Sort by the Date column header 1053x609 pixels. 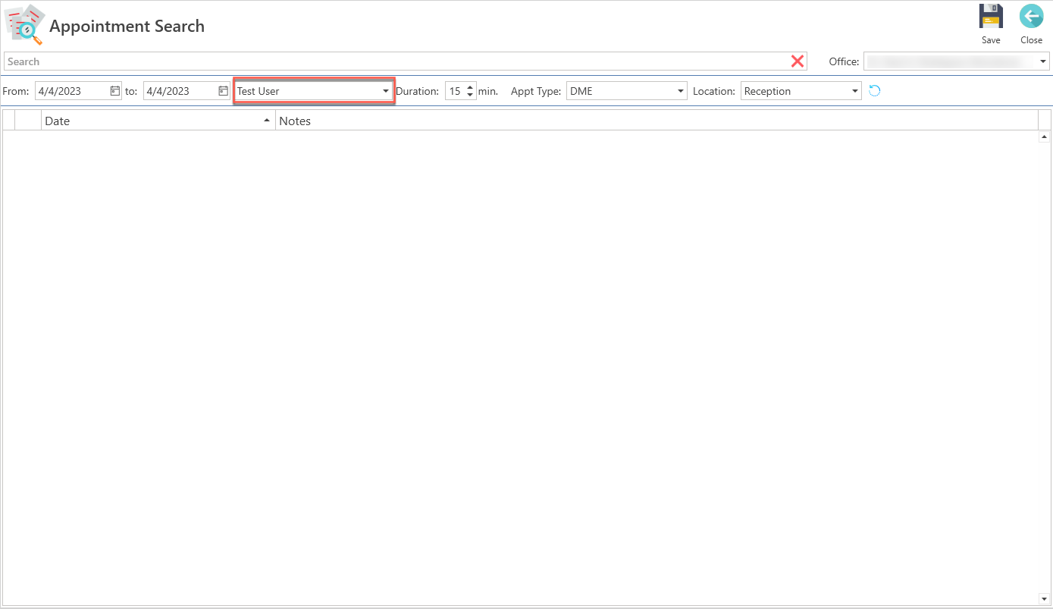click(x=158, y=121)
